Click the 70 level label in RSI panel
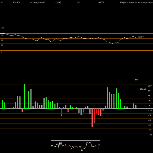This screenshot has height=153, width=153. pyautogui.click(x=2, y=35)
